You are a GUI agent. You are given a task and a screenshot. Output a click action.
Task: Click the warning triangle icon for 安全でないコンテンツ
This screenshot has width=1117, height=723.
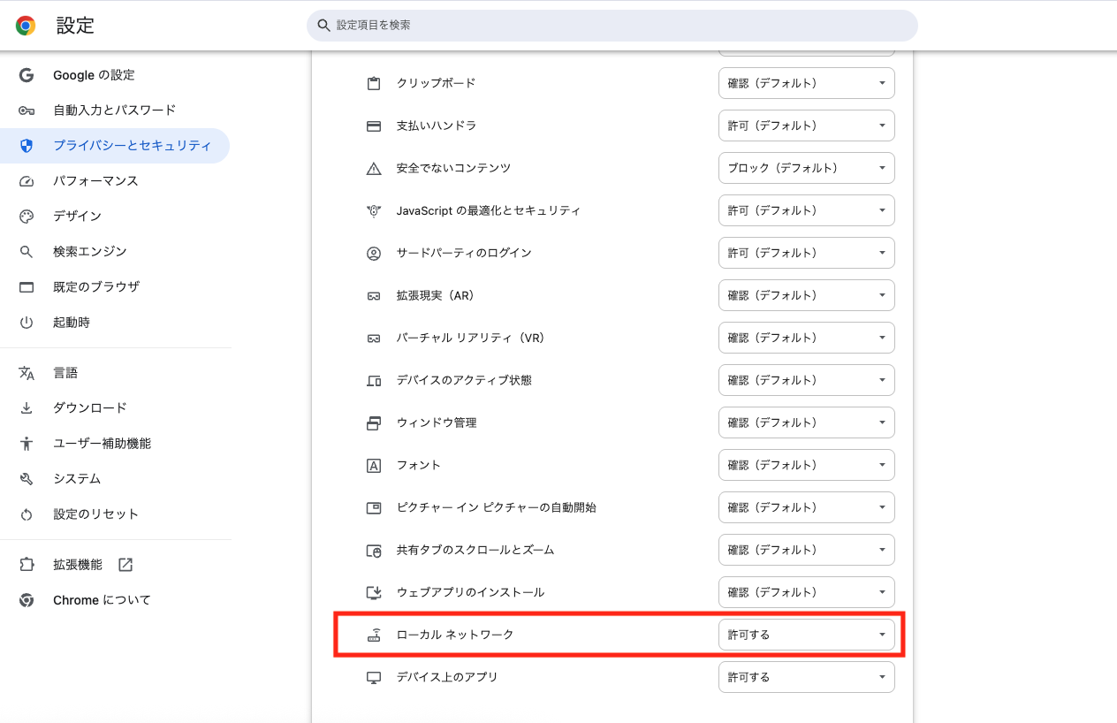coord(374,168)
